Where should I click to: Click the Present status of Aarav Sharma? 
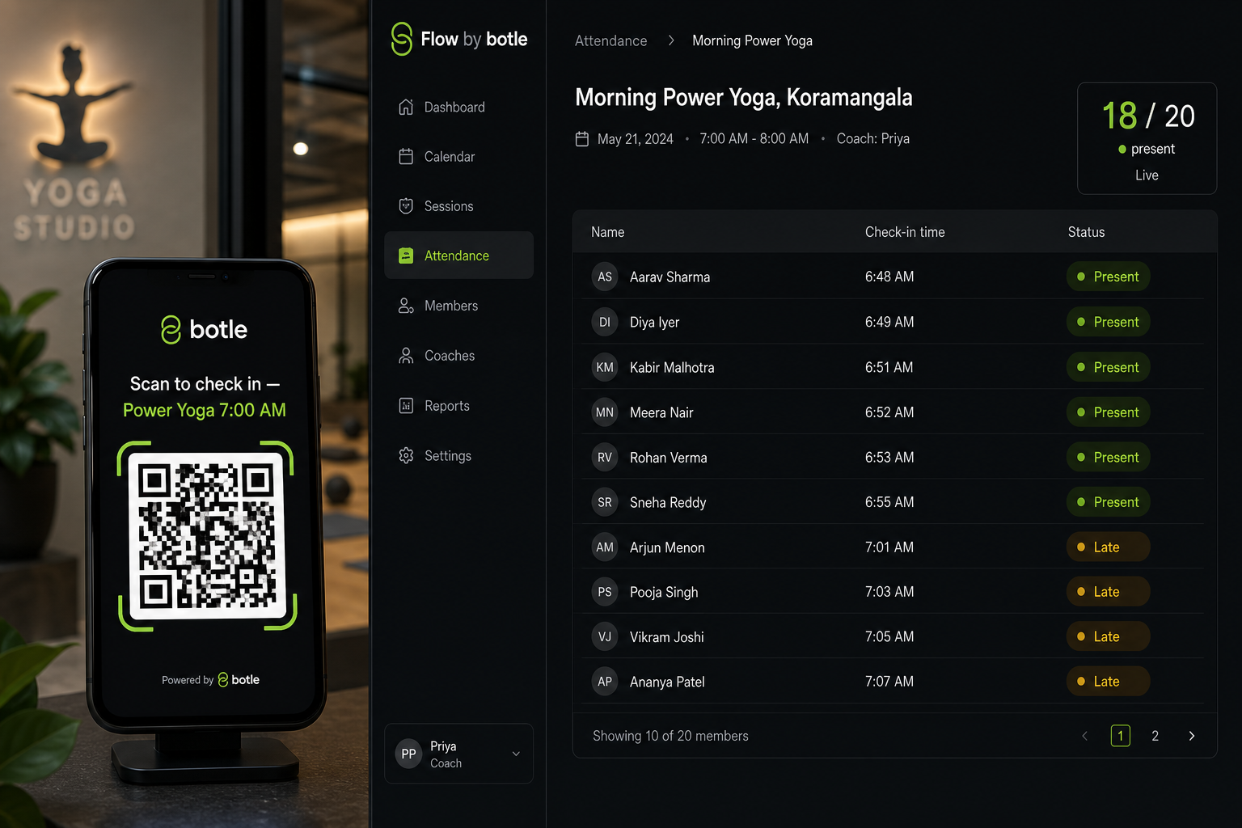click(1108, 277)
